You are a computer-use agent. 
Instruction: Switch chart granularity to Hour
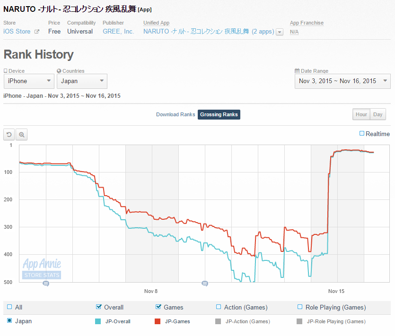[x=361, y=114]
